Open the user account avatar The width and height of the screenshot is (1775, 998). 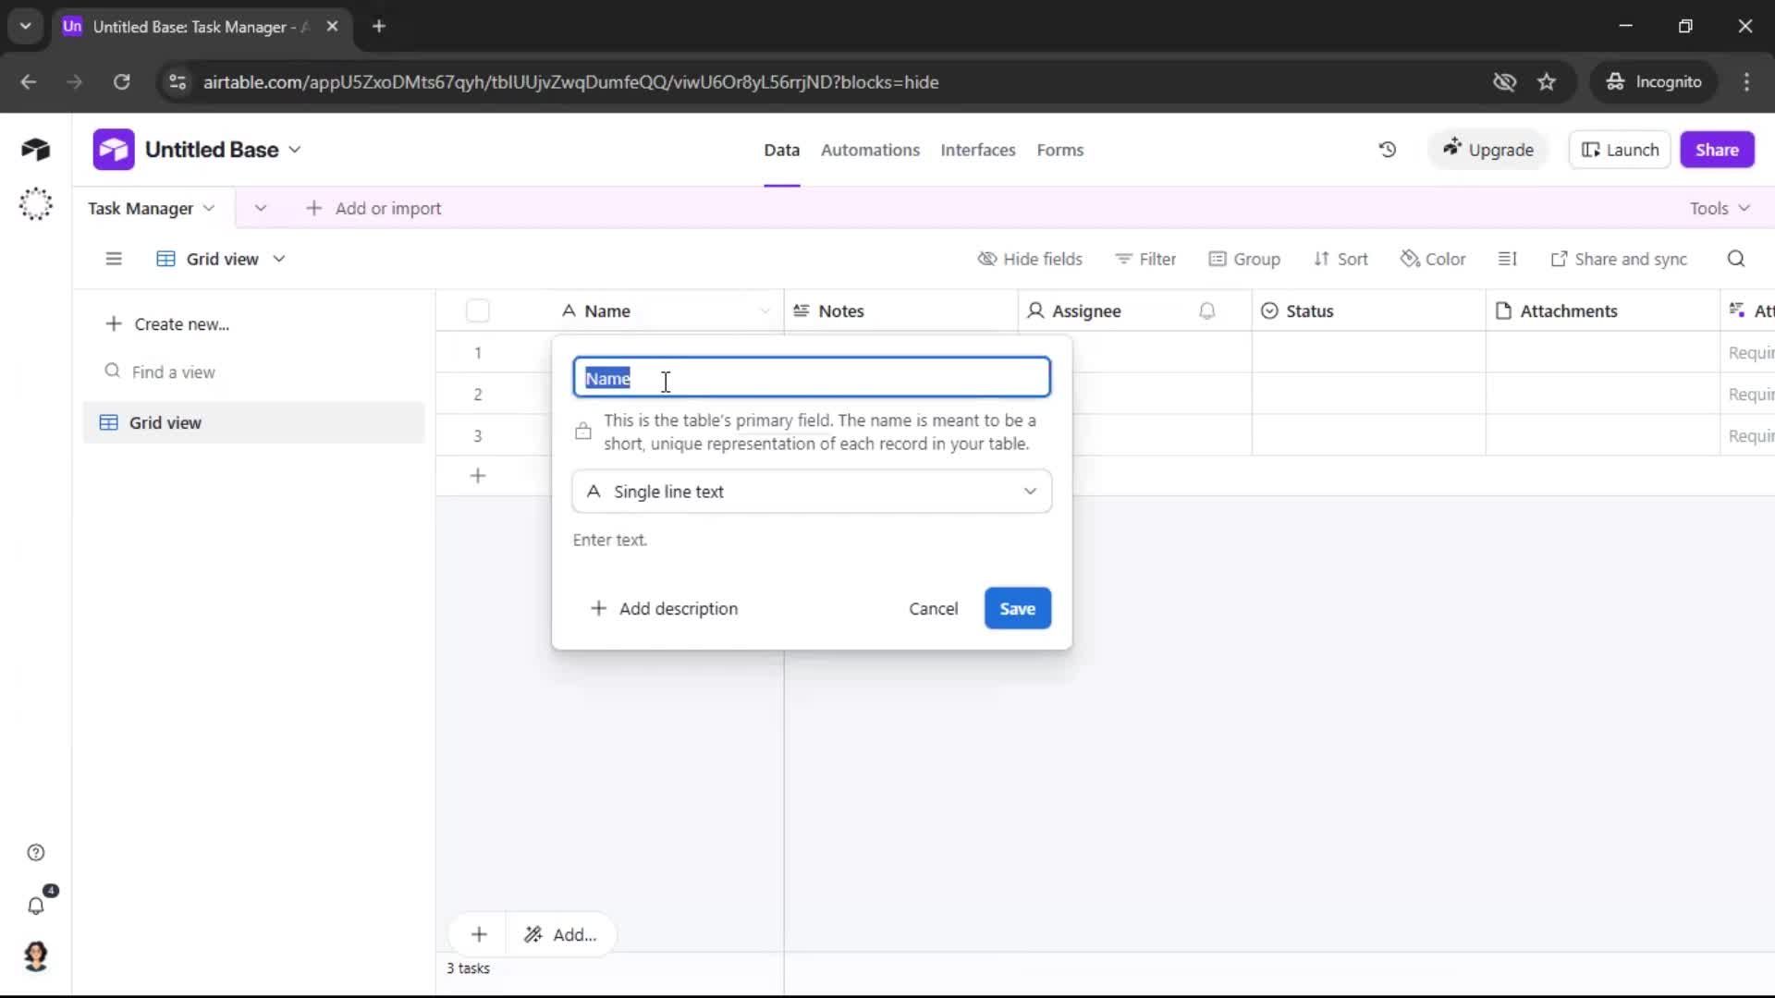[x=35, y=955]
